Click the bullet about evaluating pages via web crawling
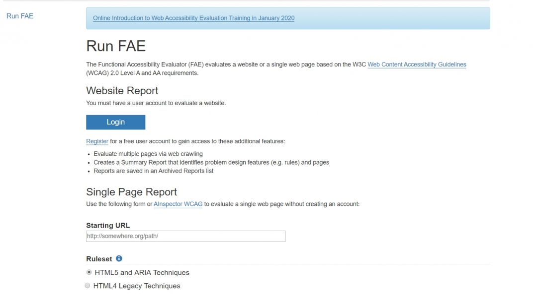 [148, 154]
